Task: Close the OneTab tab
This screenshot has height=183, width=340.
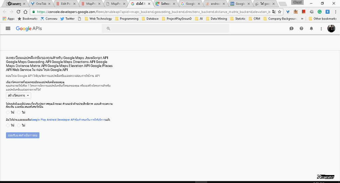Action: coord(49,4)
